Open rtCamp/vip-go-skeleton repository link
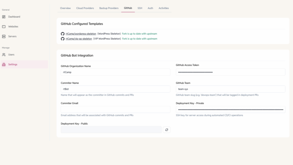The height and width of the screenshot is (165, 293). [x=79, y=39]
